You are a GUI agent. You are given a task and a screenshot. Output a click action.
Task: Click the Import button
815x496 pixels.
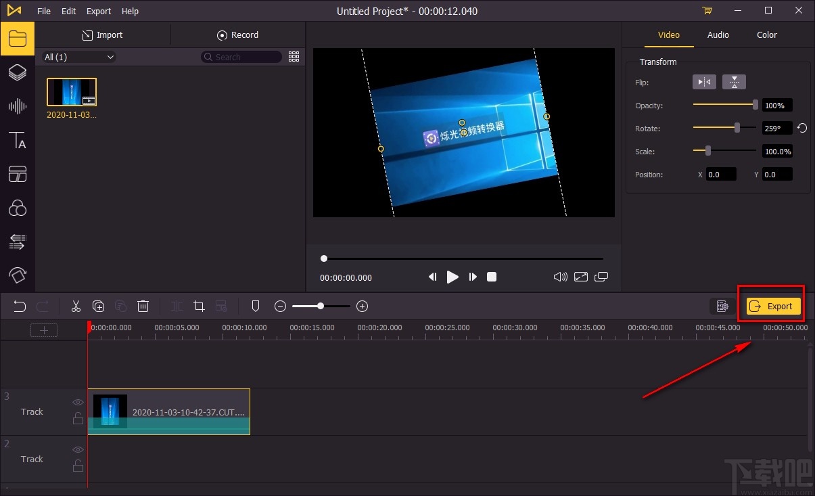point(102,35)
